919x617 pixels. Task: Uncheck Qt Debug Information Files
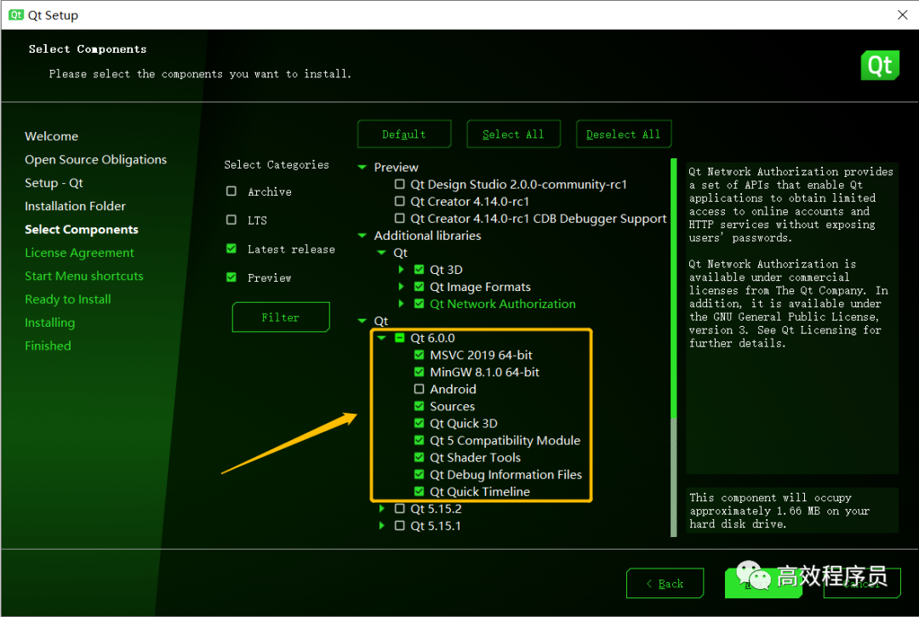click(x=419, y=474)
